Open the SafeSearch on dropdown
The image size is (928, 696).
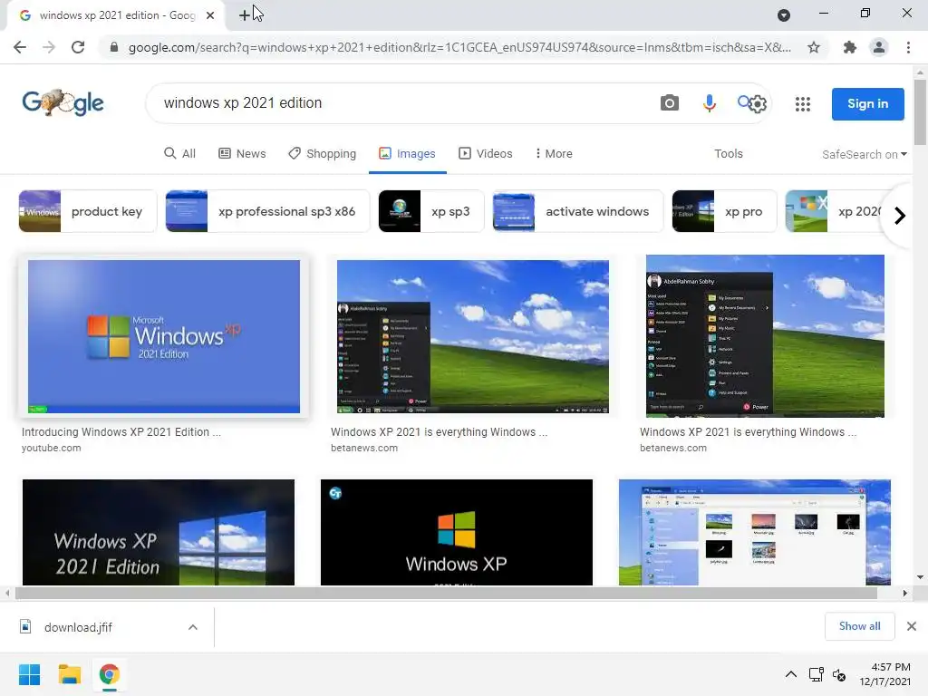pos(864,154)
